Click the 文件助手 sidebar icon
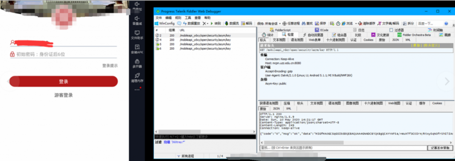455x161 pixels. (x=137, y=35)
